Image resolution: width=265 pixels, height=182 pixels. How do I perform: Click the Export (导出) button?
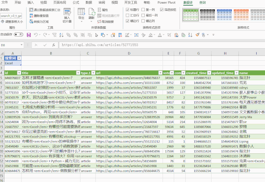click(81, 15)
